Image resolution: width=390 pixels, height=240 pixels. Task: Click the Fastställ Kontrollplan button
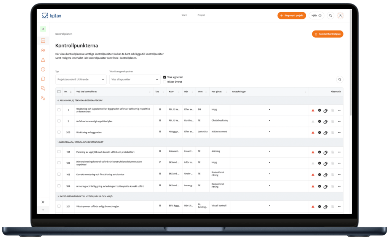click(328, 34)
